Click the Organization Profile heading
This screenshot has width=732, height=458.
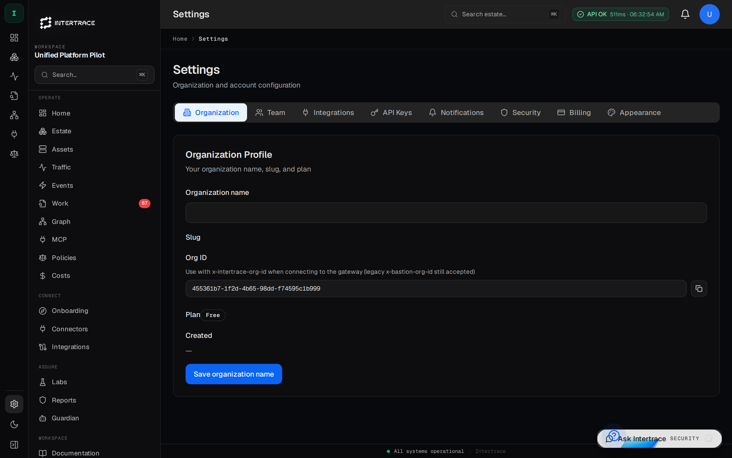coord(229,155)
